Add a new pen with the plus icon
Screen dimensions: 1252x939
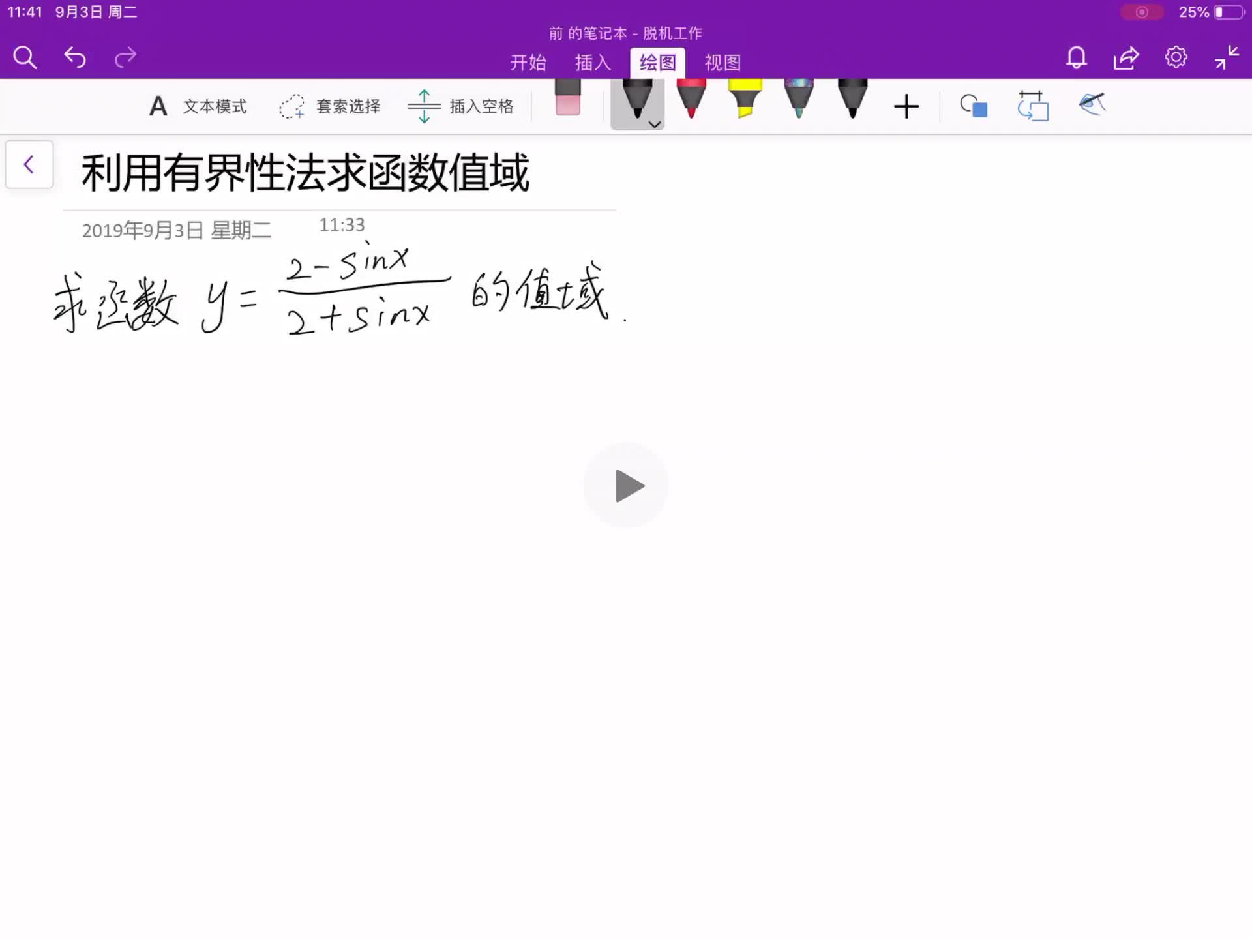[x=906, y=106]
